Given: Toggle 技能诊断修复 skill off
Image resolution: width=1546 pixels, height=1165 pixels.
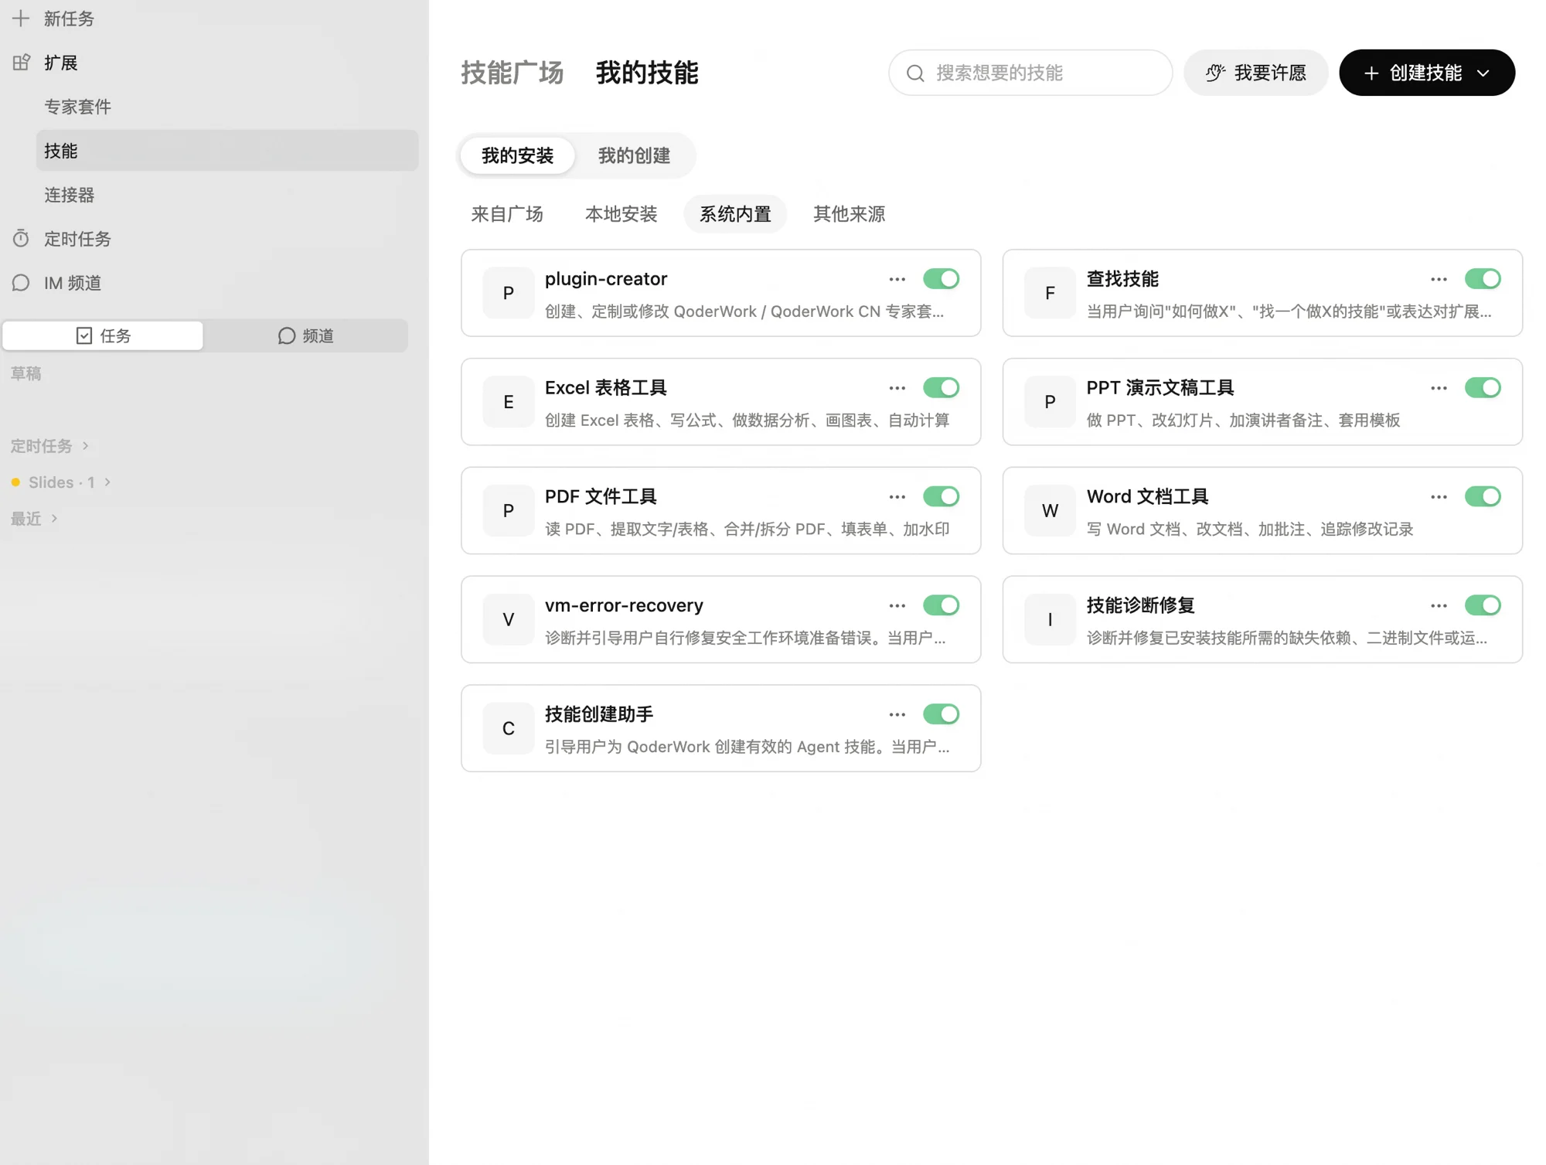Looking at the screenshot, I should coord(1483,606).
